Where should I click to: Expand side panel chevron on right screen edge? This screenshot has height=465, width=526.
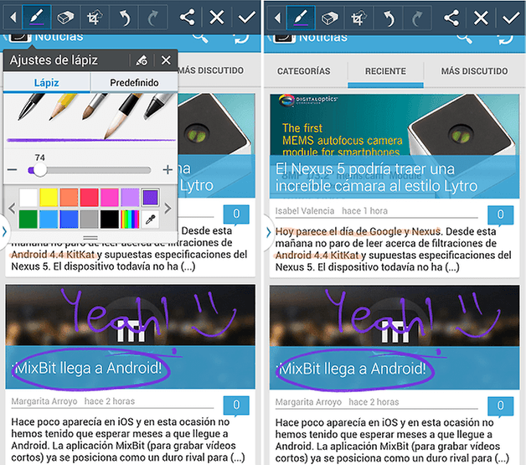269,232
